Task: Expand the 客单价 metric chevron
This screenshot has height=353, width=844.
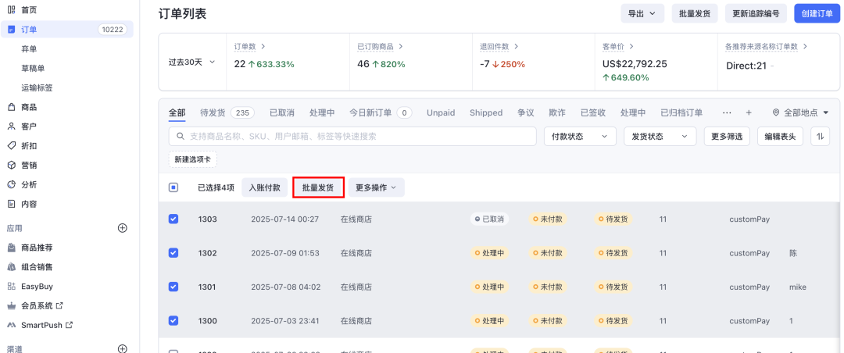Action: click(x=631, y=47)
